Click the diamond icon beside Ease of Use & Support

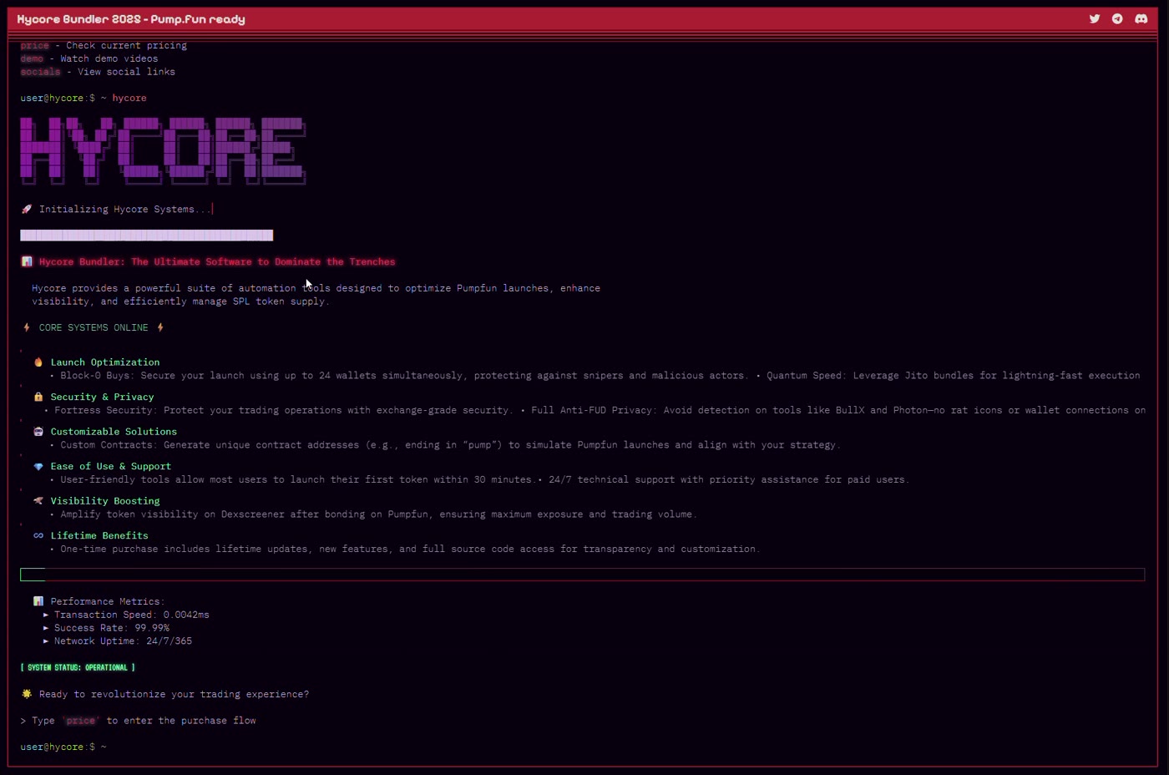(38, 467)
